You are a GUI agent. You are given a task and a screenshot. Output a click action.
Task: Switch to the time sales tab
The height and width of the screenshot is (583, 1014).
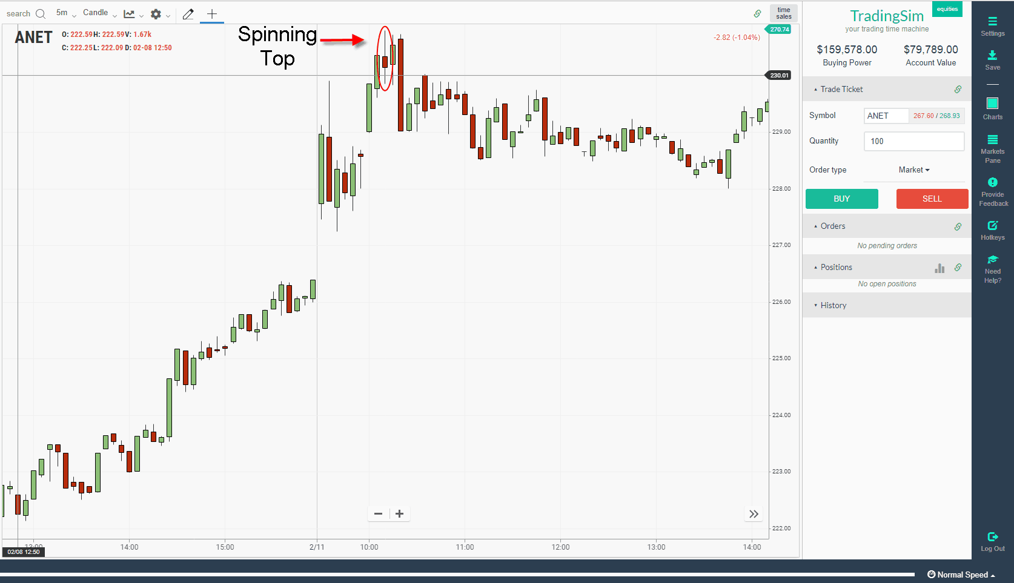tap(783, 13)
